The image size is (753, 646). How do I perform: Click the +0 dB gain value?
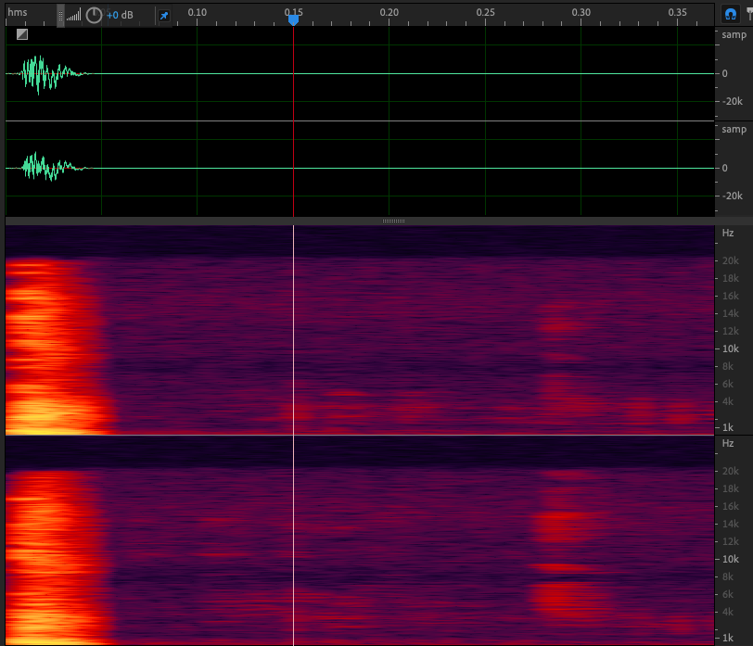(x=120, y=16)
